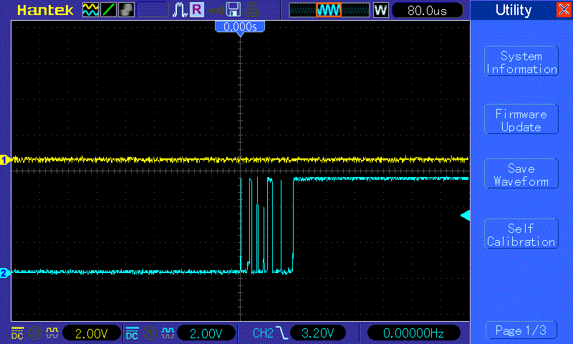Image resolution: width=573 pixels, height=344 pixels.
Task: Choose Save Waveform from Utility menu
Action: [x=521, y=175]
